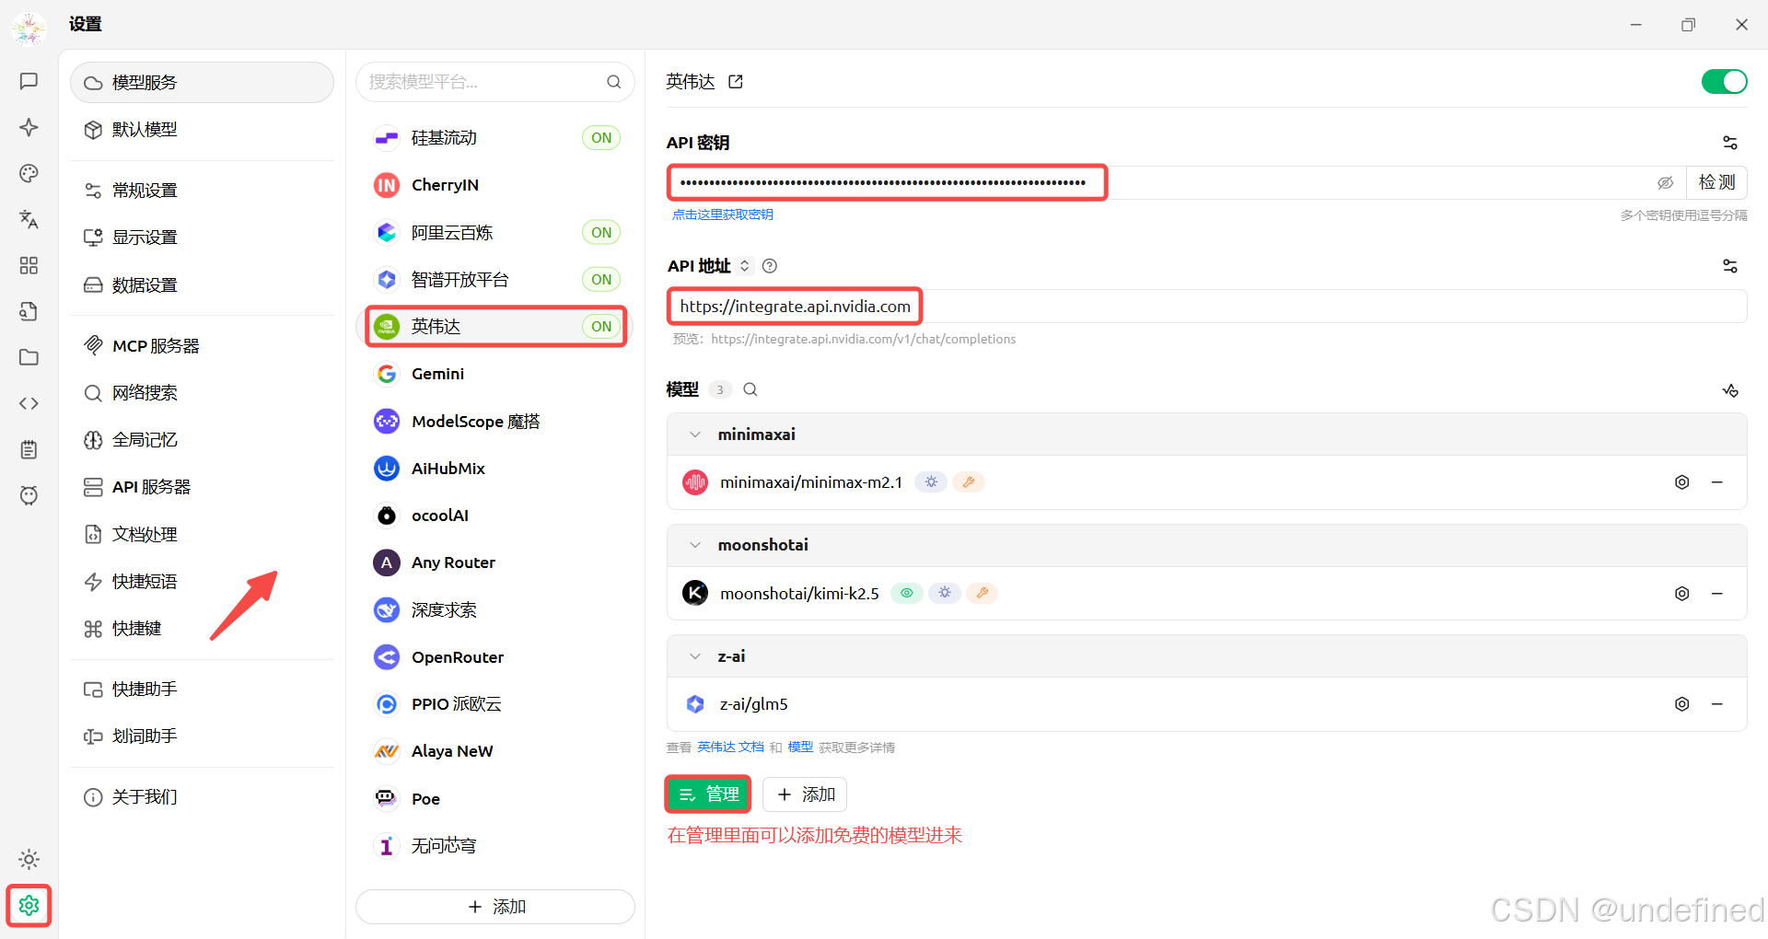This screenshot has height=939, width=1768.
Task: Click the knowledge base sidebar icon
Action: [29, 311]
